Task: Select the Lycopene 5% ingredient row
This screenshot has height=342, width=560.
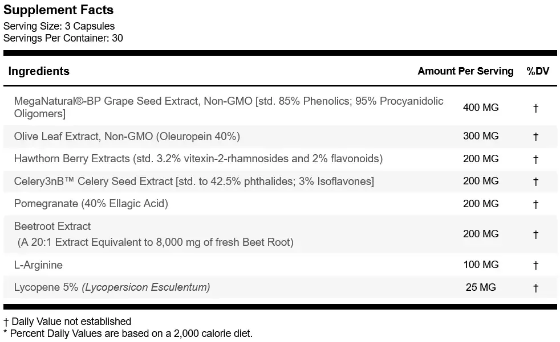Action: coord(112,287)
